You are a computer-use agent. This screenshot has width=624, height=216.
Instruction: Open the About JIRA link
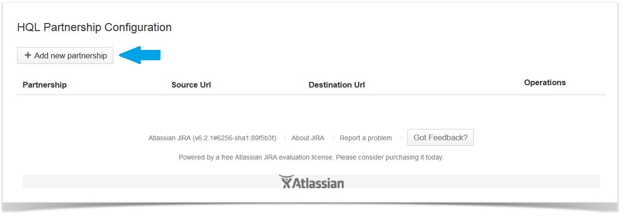308,138
